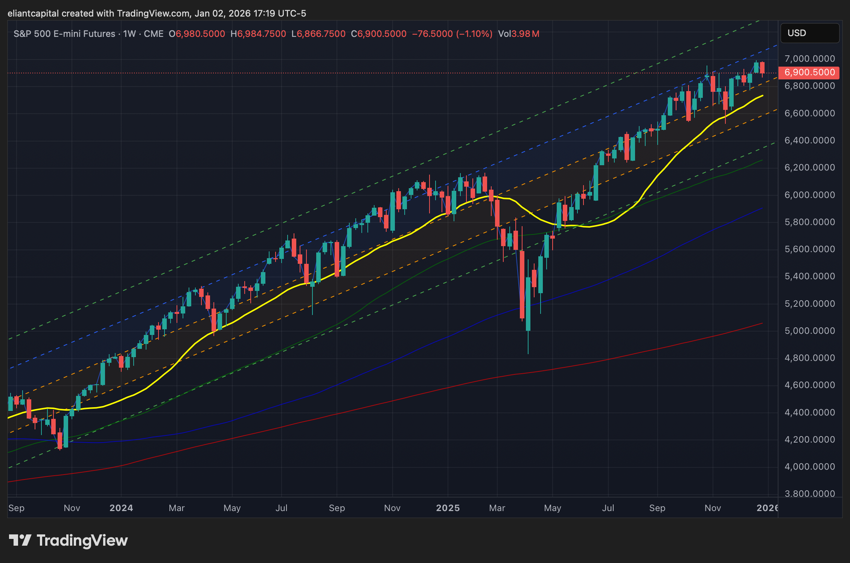Select the S&P 500 E-mini Futures title
The height and width of the screenshot is (563, 850).
coord(64,34)
